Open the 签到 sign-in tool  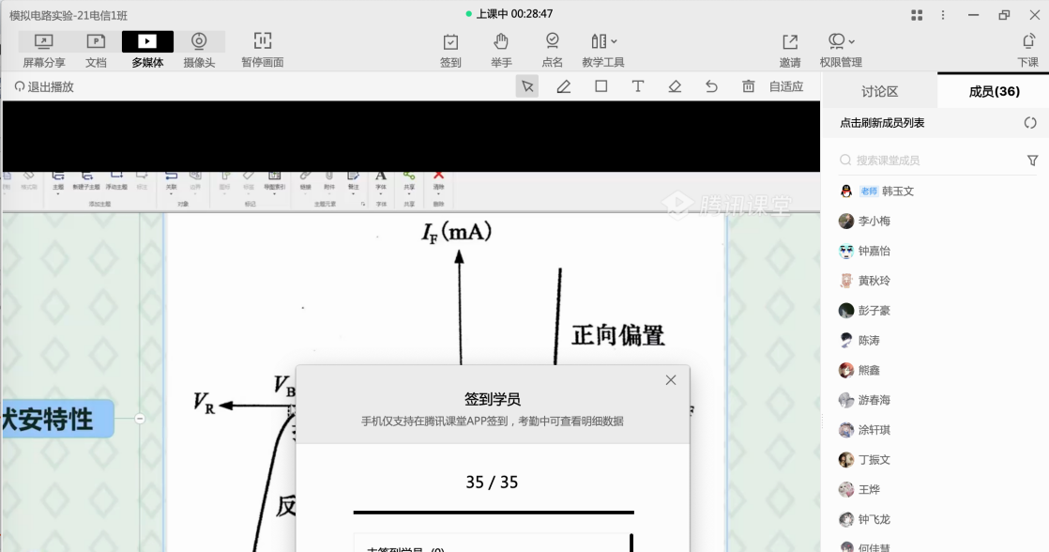coord(450,51)
